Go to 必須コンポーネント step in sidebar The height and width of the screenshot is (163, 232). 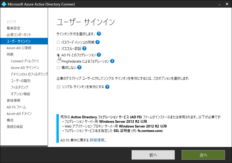[x=19, y=35]
